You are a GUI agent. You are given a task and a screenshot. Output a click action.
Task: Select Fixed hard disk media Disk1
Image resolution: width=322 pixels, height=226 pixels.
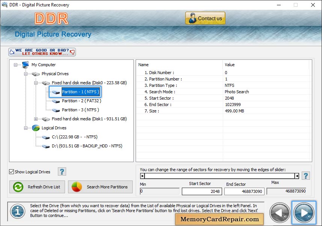(x=89, y=119)
